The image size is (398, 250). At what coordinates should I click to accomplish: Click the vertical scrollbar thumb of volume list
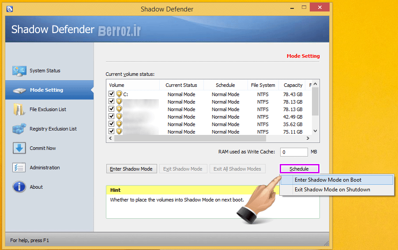click(x=315, y=101)
